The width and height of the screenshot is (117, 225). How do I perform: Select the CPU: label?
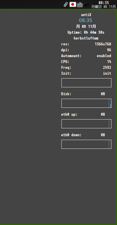[65, 62]
